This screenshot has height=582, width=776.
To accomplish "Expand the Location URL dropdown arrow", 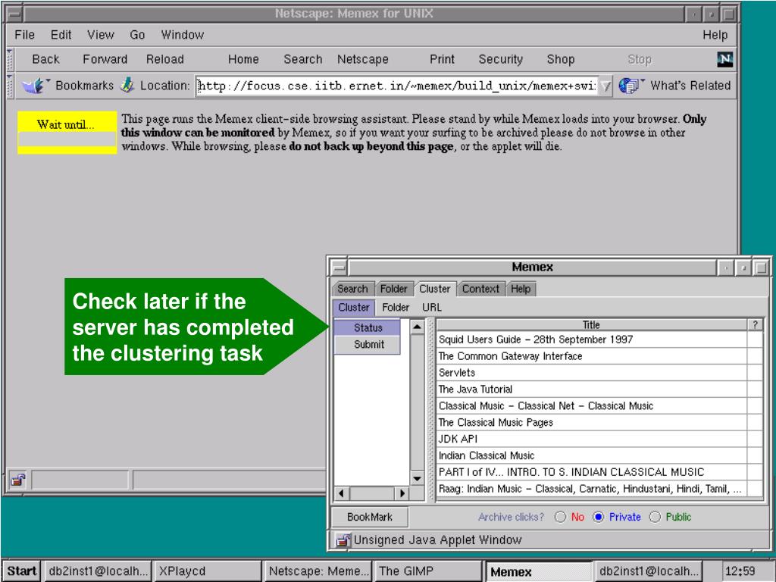I will 606,86.
